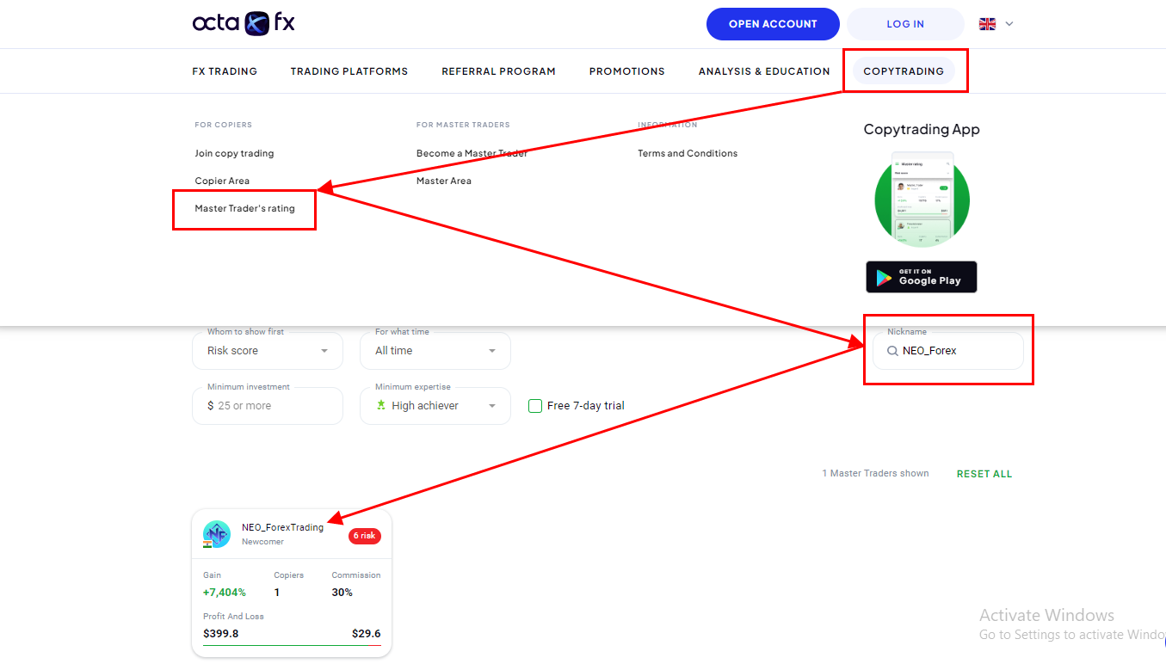Click the search magnifier in Nickname field
Viewport: 1166px width, 670px height.
click(892, 351)
